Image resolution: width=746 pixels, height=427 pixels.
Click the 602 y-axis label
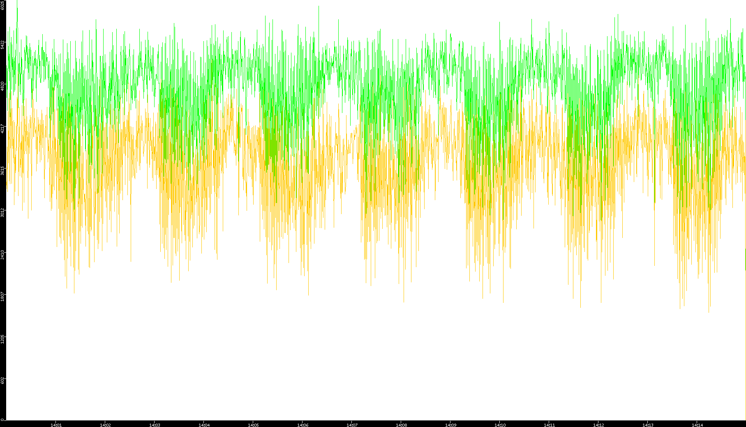pos(3,381)
